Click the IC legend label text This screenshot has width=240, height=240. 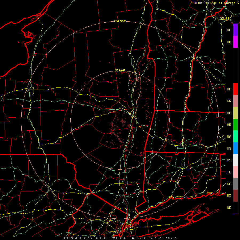[229, 172]
